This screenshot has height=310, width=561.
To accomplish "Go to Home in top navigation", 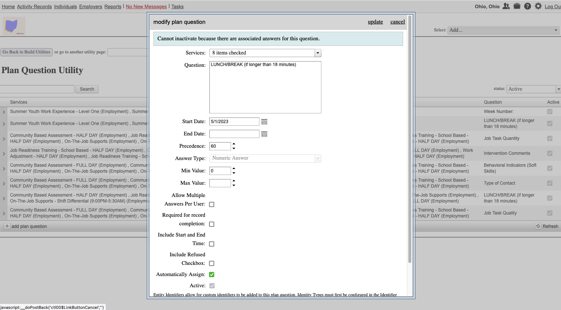I will point(8,6).
